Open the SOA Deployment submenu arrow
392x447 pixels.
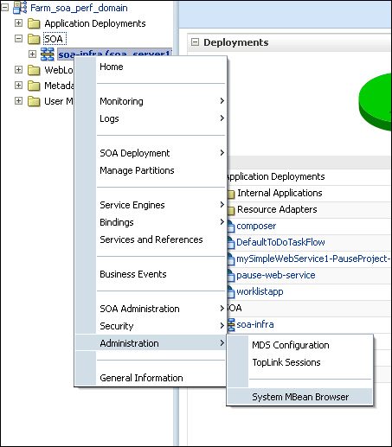tap(222, 153)
